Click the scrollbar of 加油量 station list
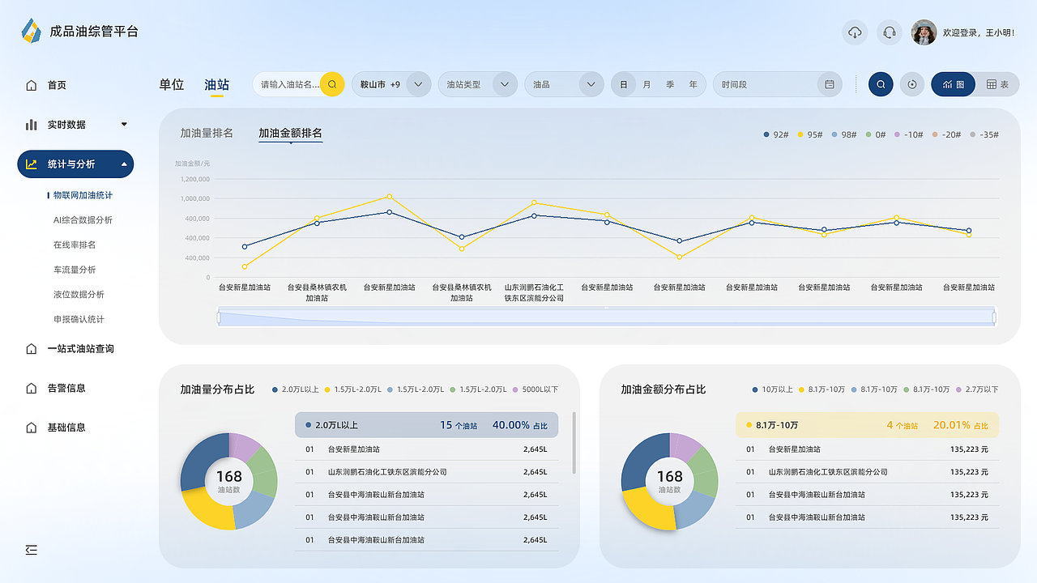The image size is (1037, 583). coord(574,442)
